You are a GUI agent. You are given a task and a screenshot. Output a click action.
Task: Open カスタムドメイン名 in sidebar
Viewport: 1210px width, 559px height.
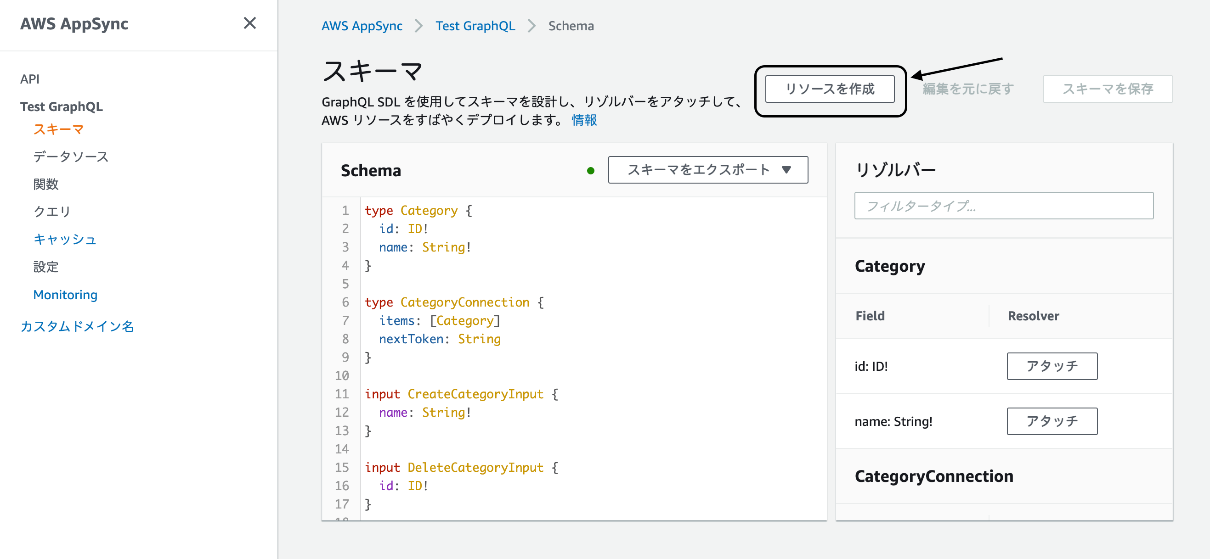point(77,326)
